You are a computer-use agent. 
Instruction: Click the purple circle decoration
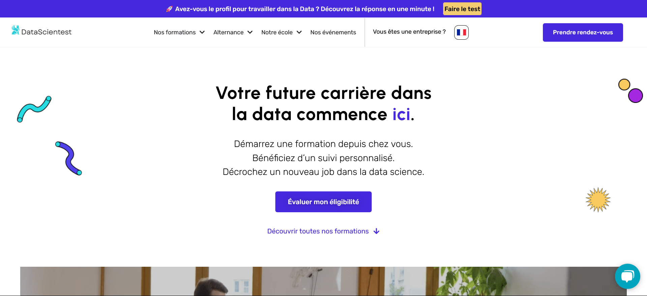pos(636,96)
